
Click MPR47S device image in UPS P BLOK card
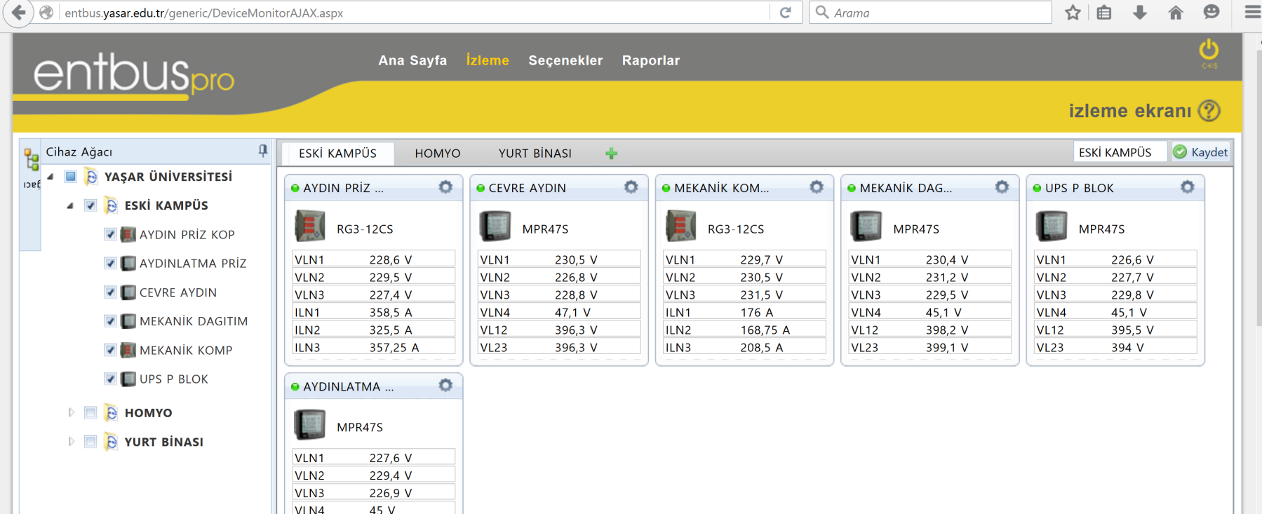tap(1052, 226)
